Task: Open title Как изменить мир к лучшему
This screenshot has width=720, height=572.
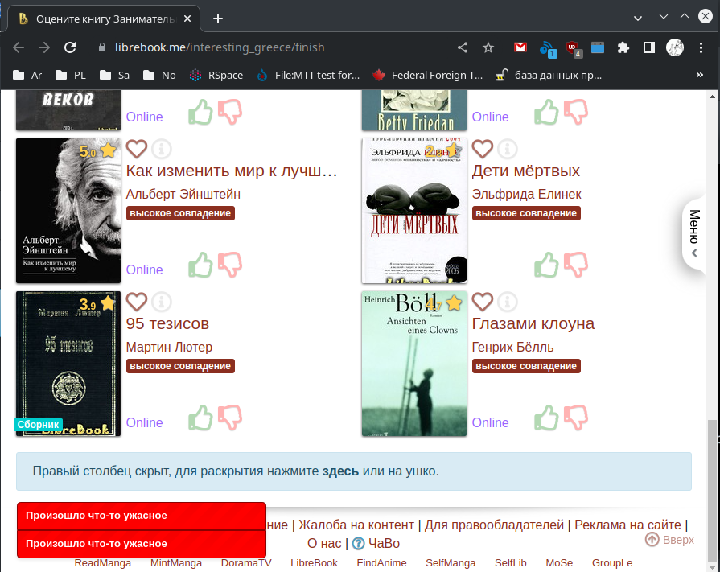Action: click(232, 171)
